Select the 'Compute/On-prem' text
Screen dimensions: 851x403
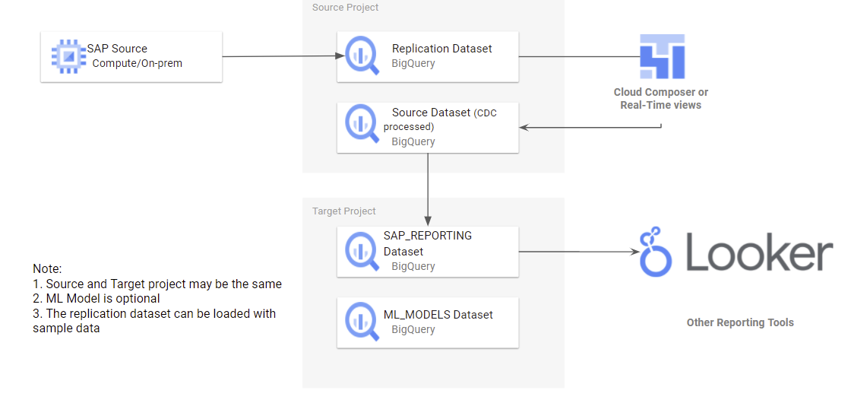(x=138, y=63)
